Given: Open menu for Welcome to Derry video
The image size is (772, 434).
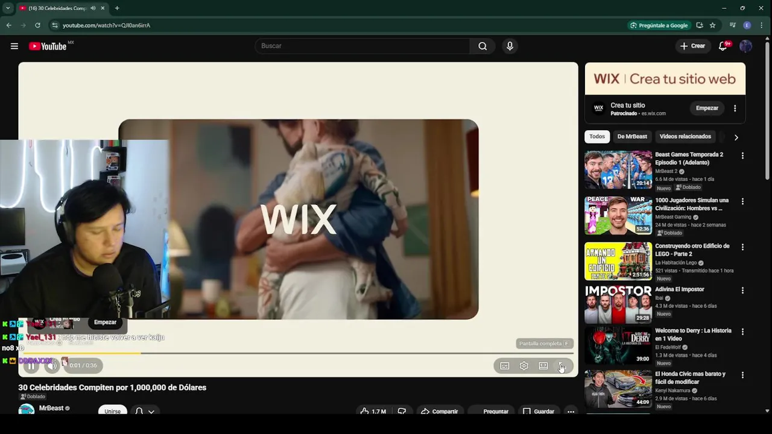Looking at the screenshot, I should click(742, 332).
